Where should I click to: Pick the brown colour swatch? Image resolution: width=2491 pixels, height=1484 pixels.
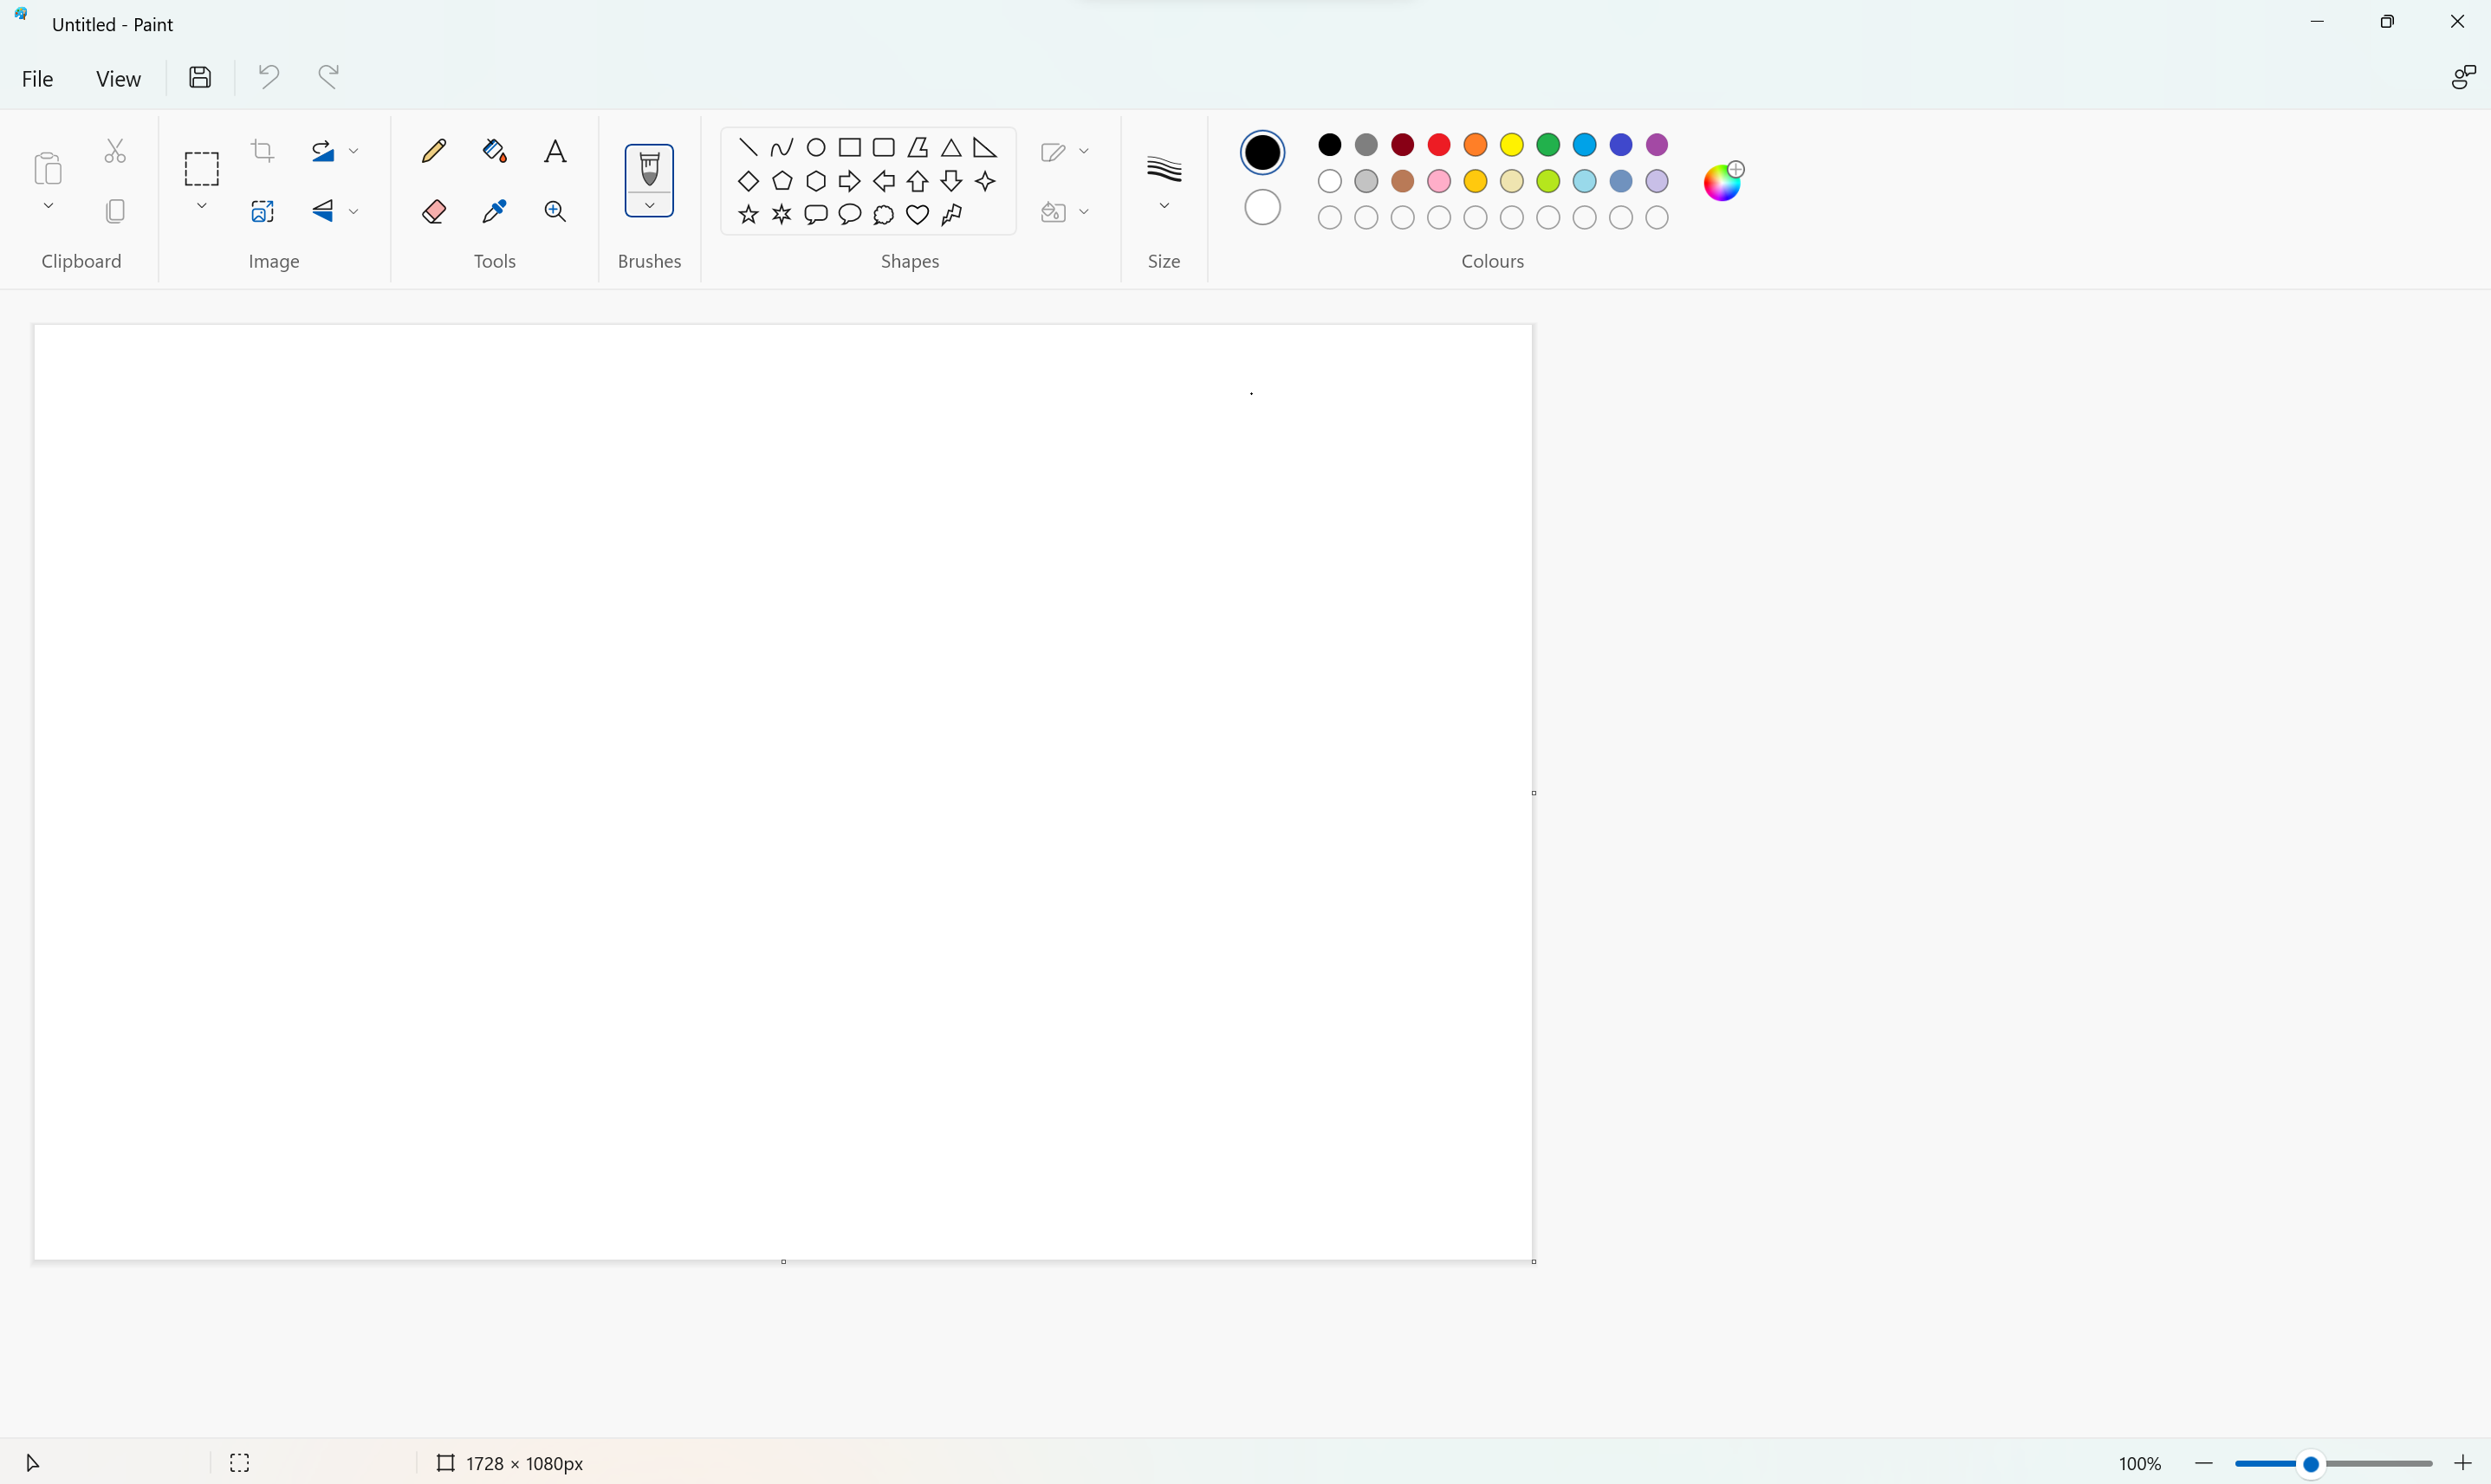[x=1403, y=181]
